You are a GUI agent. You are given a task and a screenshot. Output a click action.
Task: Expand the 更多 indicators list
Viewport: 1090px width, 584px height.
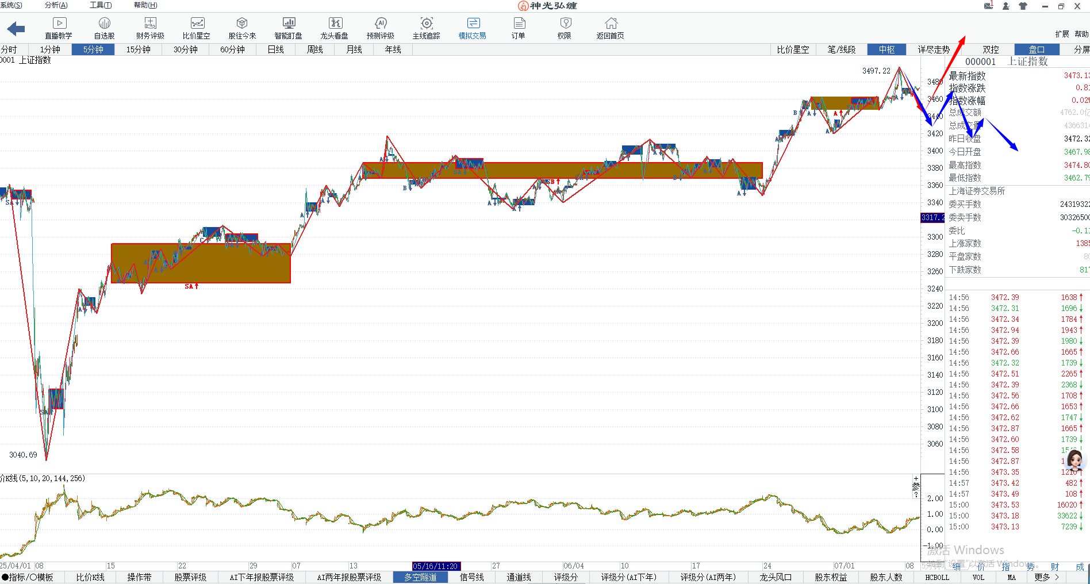tap(1046, 577)
